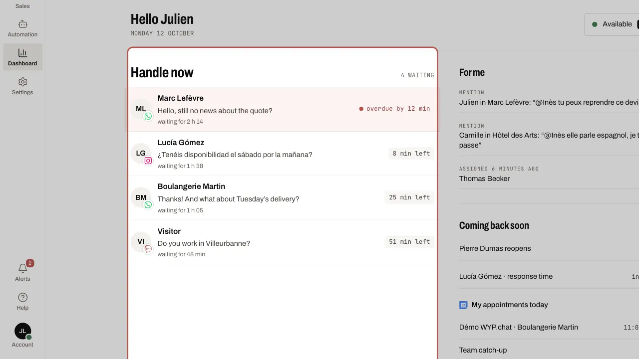Click My appointments today heading
The image size is (639, 359).
coord(510,305)
